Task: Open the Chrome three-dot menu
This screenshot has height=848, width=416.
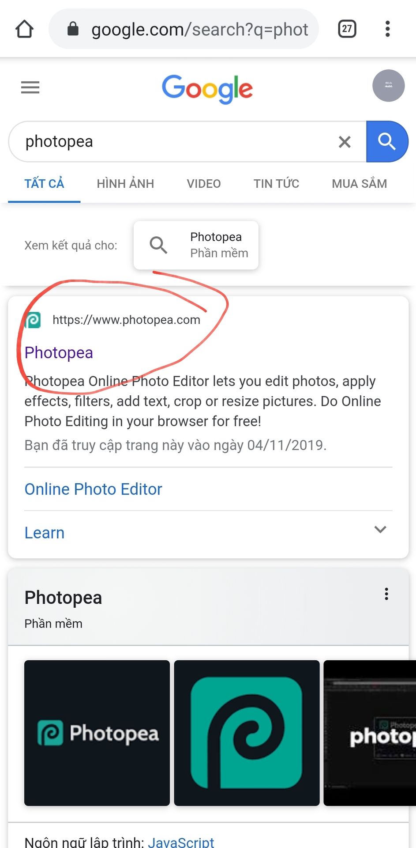Action: [x=388, y=29]
